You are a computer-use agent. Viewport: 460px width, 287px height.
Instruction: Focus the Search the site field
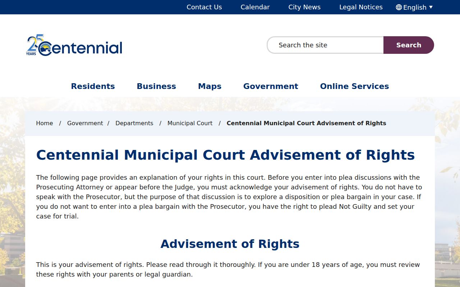[x=325, y=45]
